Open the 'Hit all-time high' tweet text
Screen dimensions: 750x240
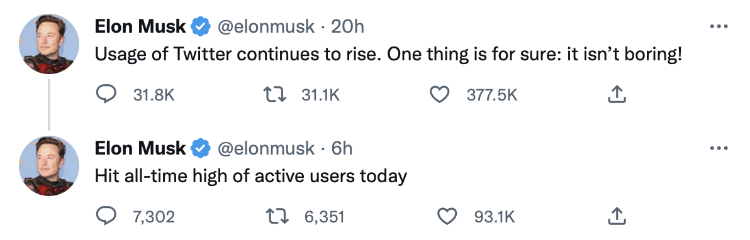(250, 176)
